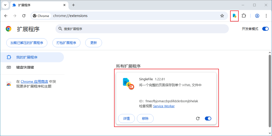Viewport: 272px width, 136px height.
Task: Go back using the back arrow
Action: 6,16
